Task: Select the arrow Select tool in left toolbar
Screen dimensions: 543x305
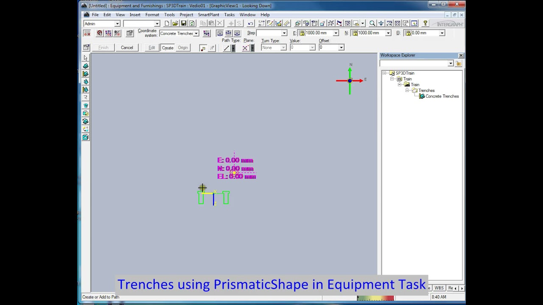Action: point(86,58)
